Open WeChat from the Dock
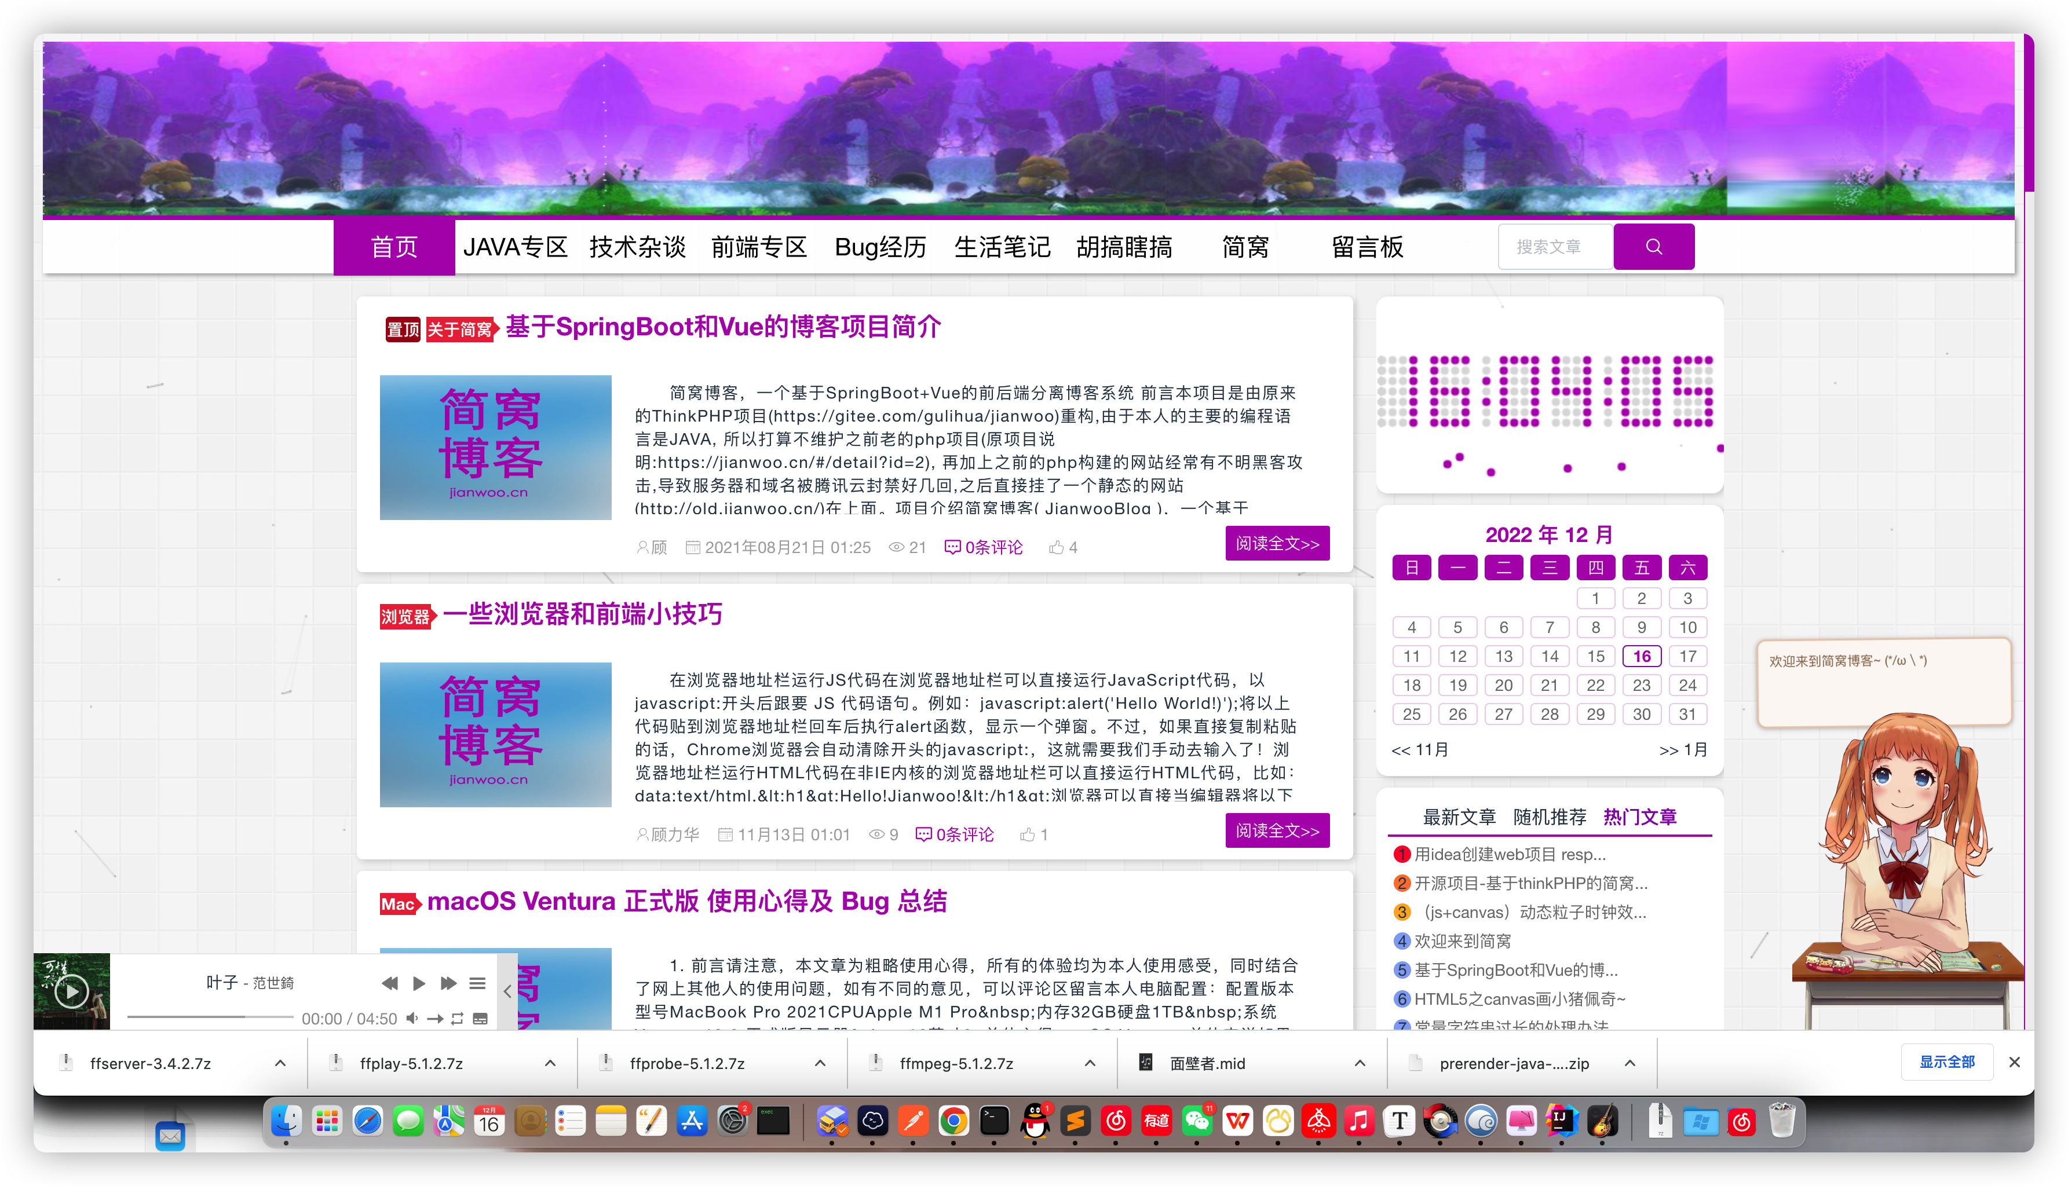2068x1186 pixels. coord(1197,1122)
